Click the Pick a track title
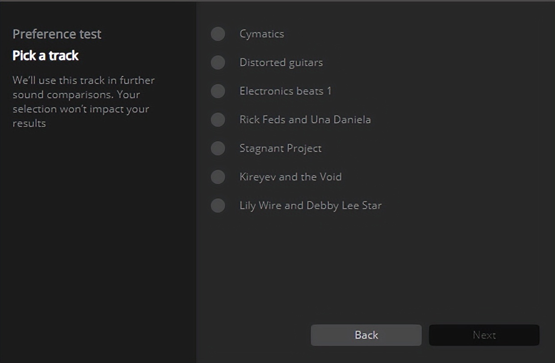The width and height of the screenshot is (555, 363). 46,55
